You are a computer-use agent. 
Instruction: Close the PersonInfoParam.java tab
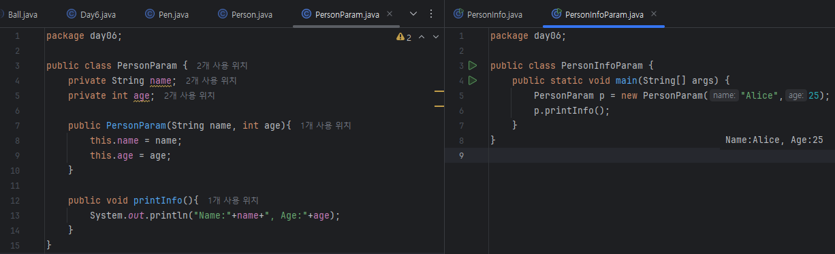654,14
